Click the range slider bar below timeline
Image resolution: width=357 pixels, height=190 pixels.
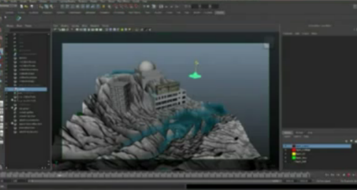coord(155,181)
